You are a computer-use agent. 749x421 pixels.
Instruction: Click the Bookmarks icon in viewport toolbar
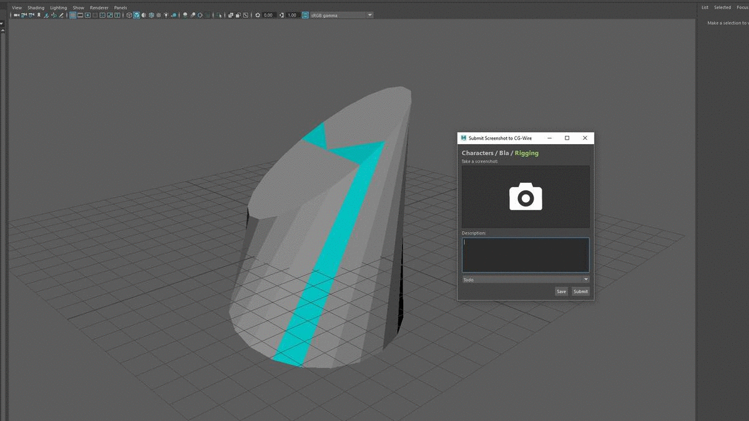click(39, 15)
